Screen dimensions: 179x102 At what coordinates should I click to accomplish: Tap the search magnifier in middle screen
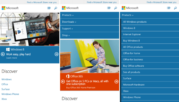116,8
